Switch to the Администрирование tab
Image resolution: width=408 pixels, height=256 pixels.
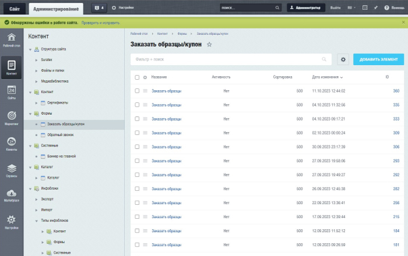[56, 9]
